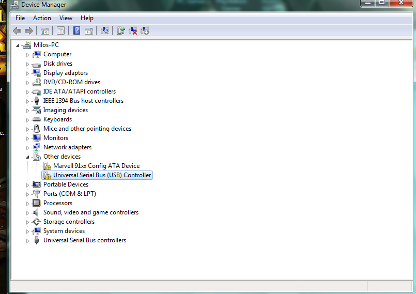Open Help via the blue question mark icon
The image size is (416, 294).
(x=76, y=31)
